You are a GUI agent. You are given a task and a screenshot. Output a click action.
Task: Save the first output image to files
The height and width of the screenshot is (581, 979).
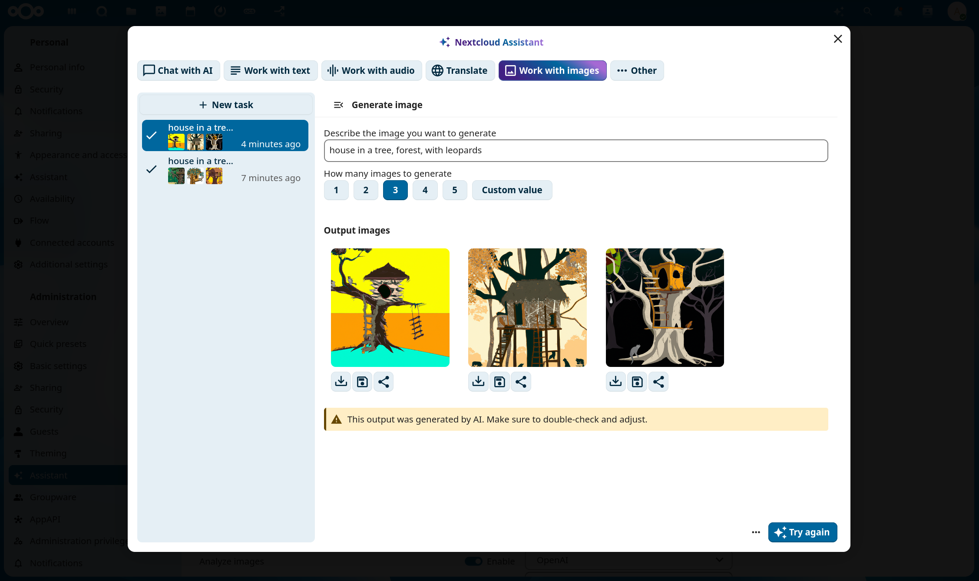[x=362, y=382]
